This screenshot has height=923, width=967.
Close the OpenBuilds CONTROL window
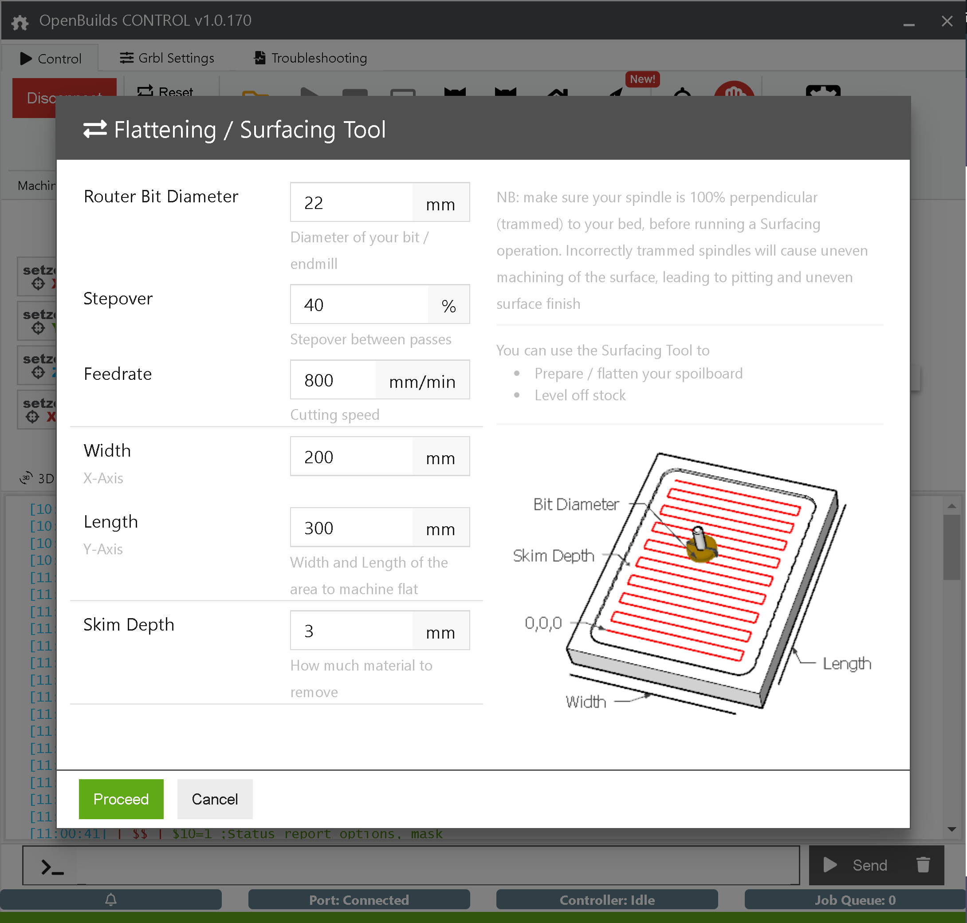point(947,21)
